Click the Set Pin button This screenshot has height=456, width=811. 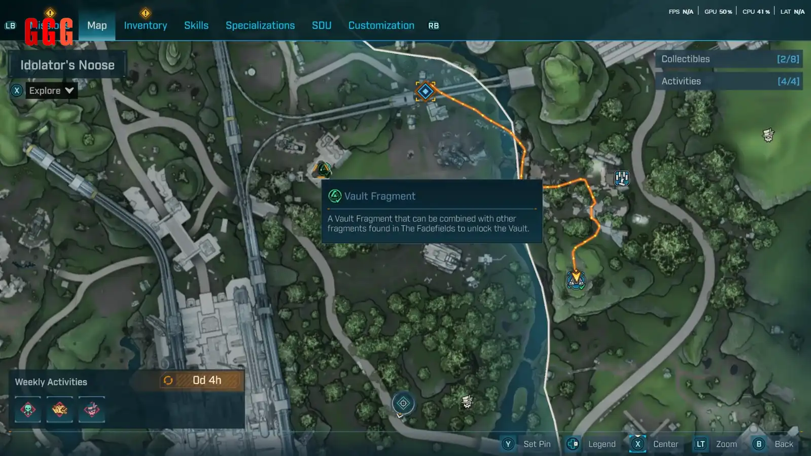point(537,444)
